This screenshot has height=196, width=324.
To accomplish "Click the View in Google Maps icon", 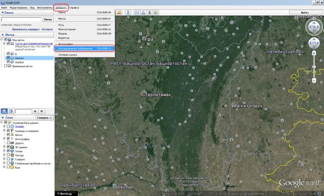I will point(156,13).
